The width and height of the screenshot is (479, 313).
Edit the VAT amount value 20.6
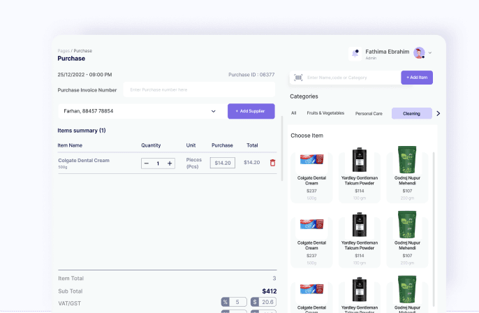tap(267, 302)
